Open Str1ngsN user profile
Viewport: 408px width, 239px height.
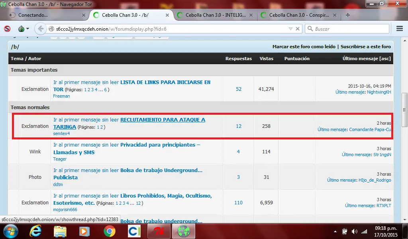[x=382, y=155]
